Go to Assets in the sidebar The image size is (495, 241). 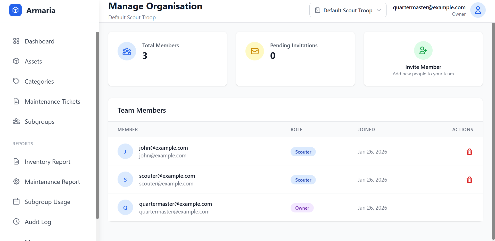[33, 61]
